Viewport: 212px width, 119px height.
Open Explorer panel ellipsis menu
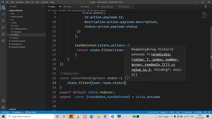(43, 7)
